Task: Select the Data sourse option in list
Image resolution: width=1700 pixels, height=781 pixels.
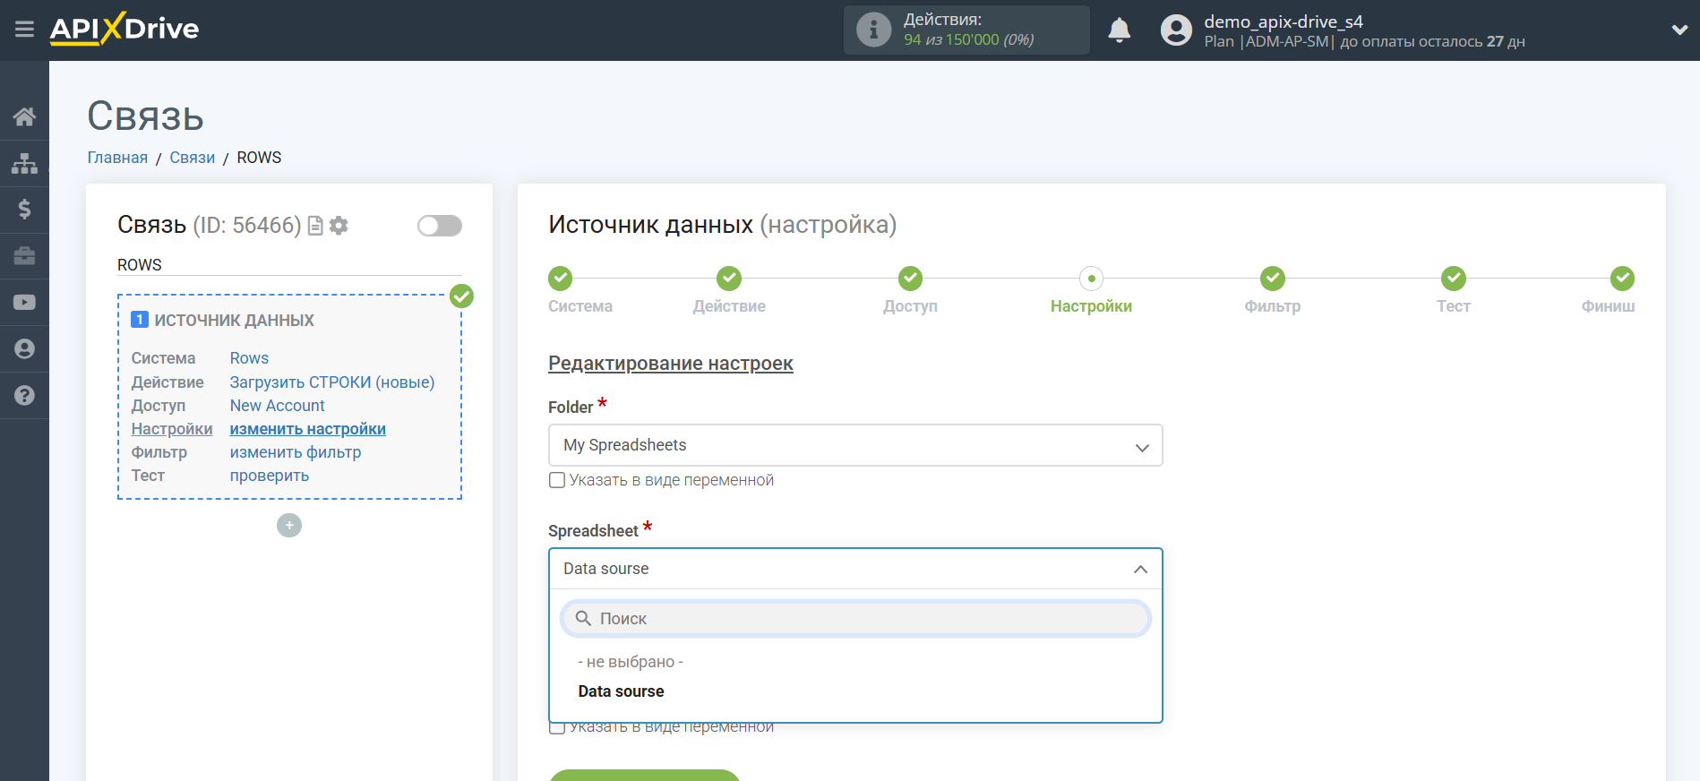Action: pyautogui.click(x=621, y=691)
